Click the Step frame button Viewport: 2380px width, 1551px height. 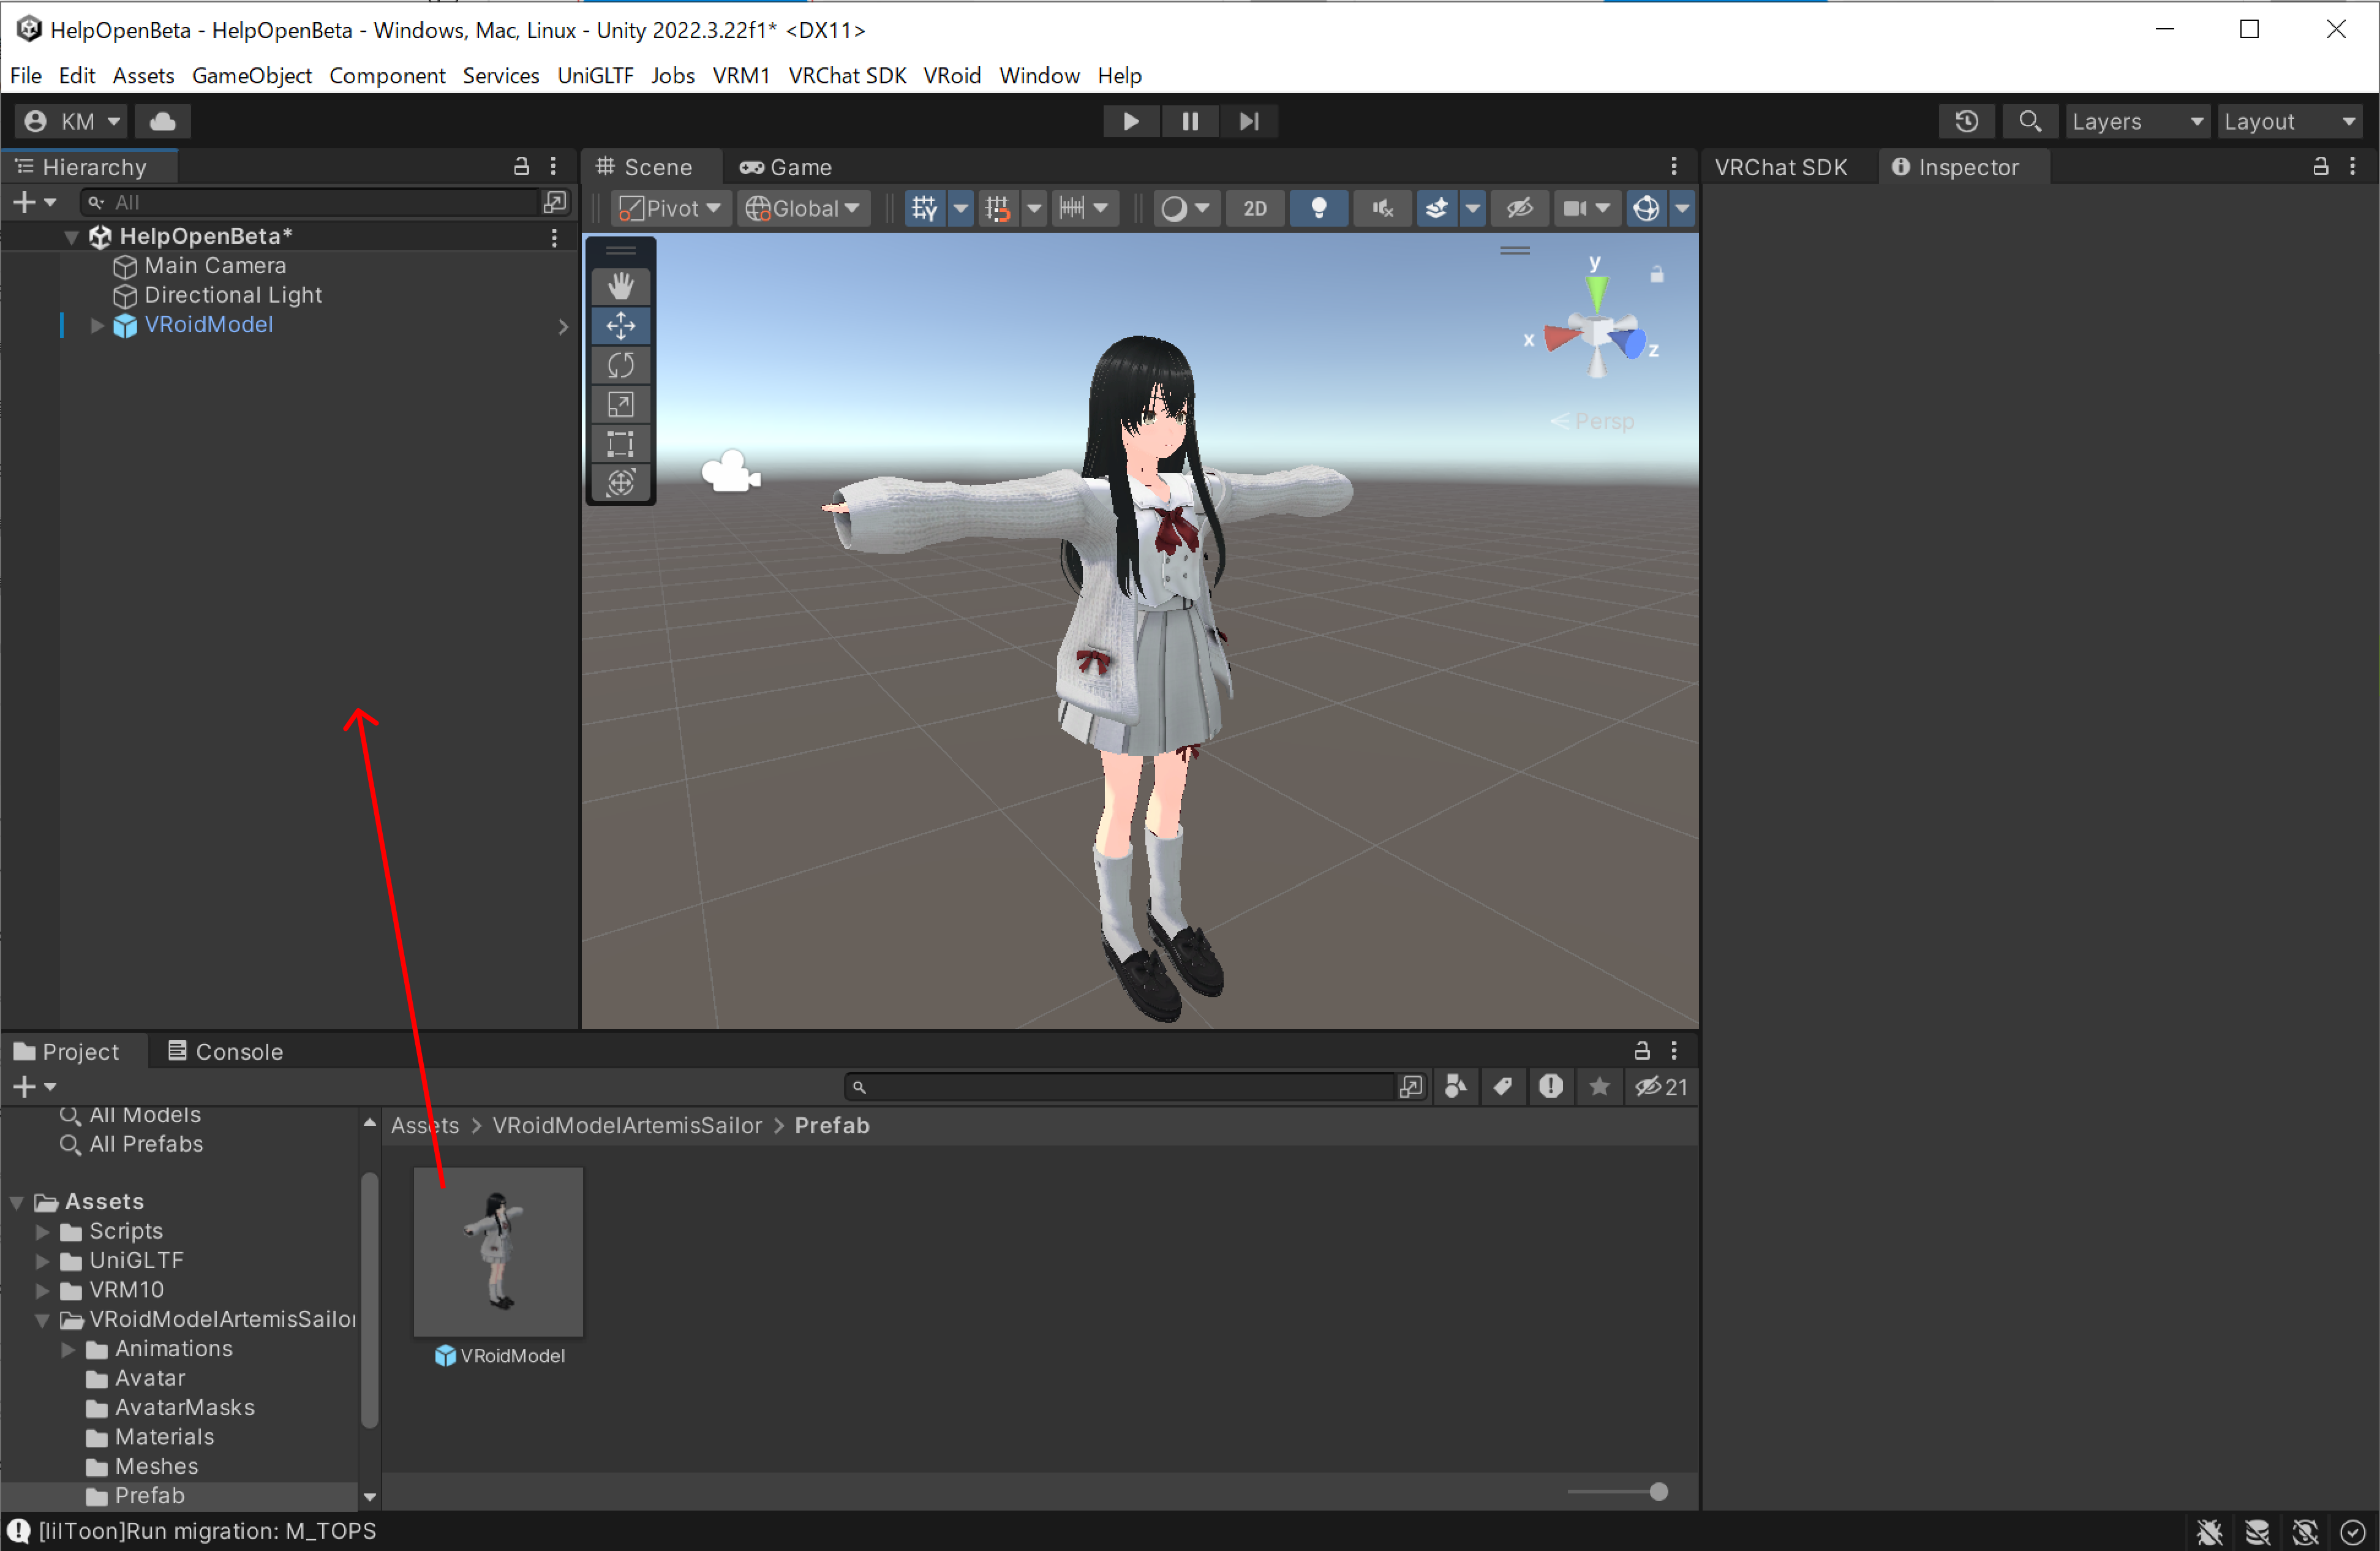(1248, 121)
